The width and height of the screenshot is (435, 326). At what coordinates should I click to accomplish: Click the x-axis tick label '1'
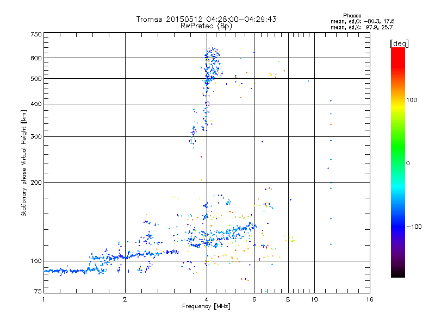click(x=43, y=299)
